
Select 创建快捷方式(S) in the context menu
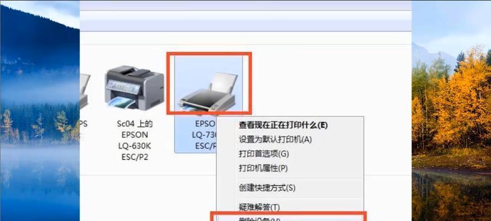click(267, 188)
